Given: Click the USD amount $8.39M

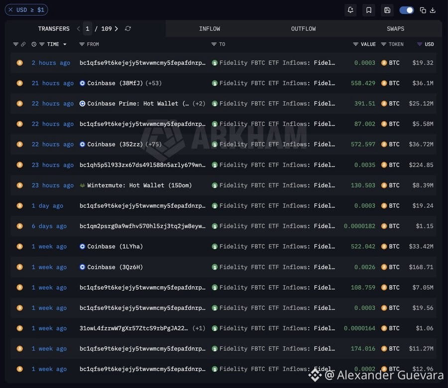Looking at the screenshot, I should 423,185.
